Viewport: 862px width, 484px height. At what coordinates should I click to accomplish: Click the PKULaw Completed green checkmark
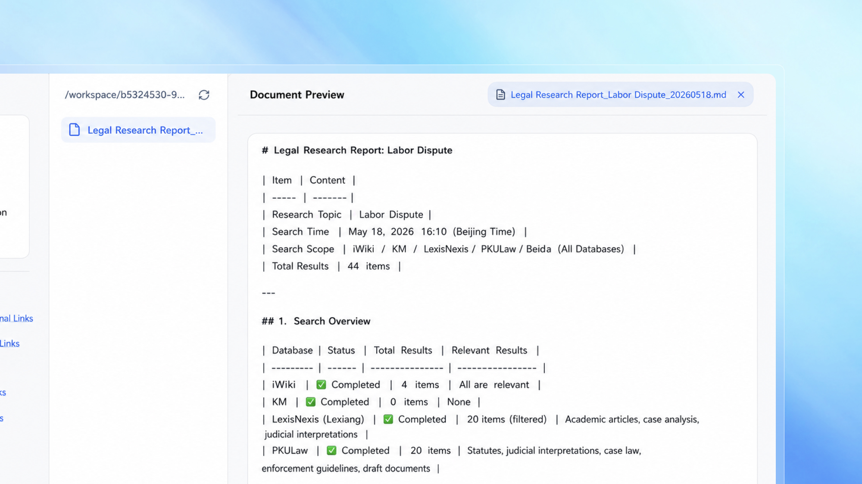point(331,450)
